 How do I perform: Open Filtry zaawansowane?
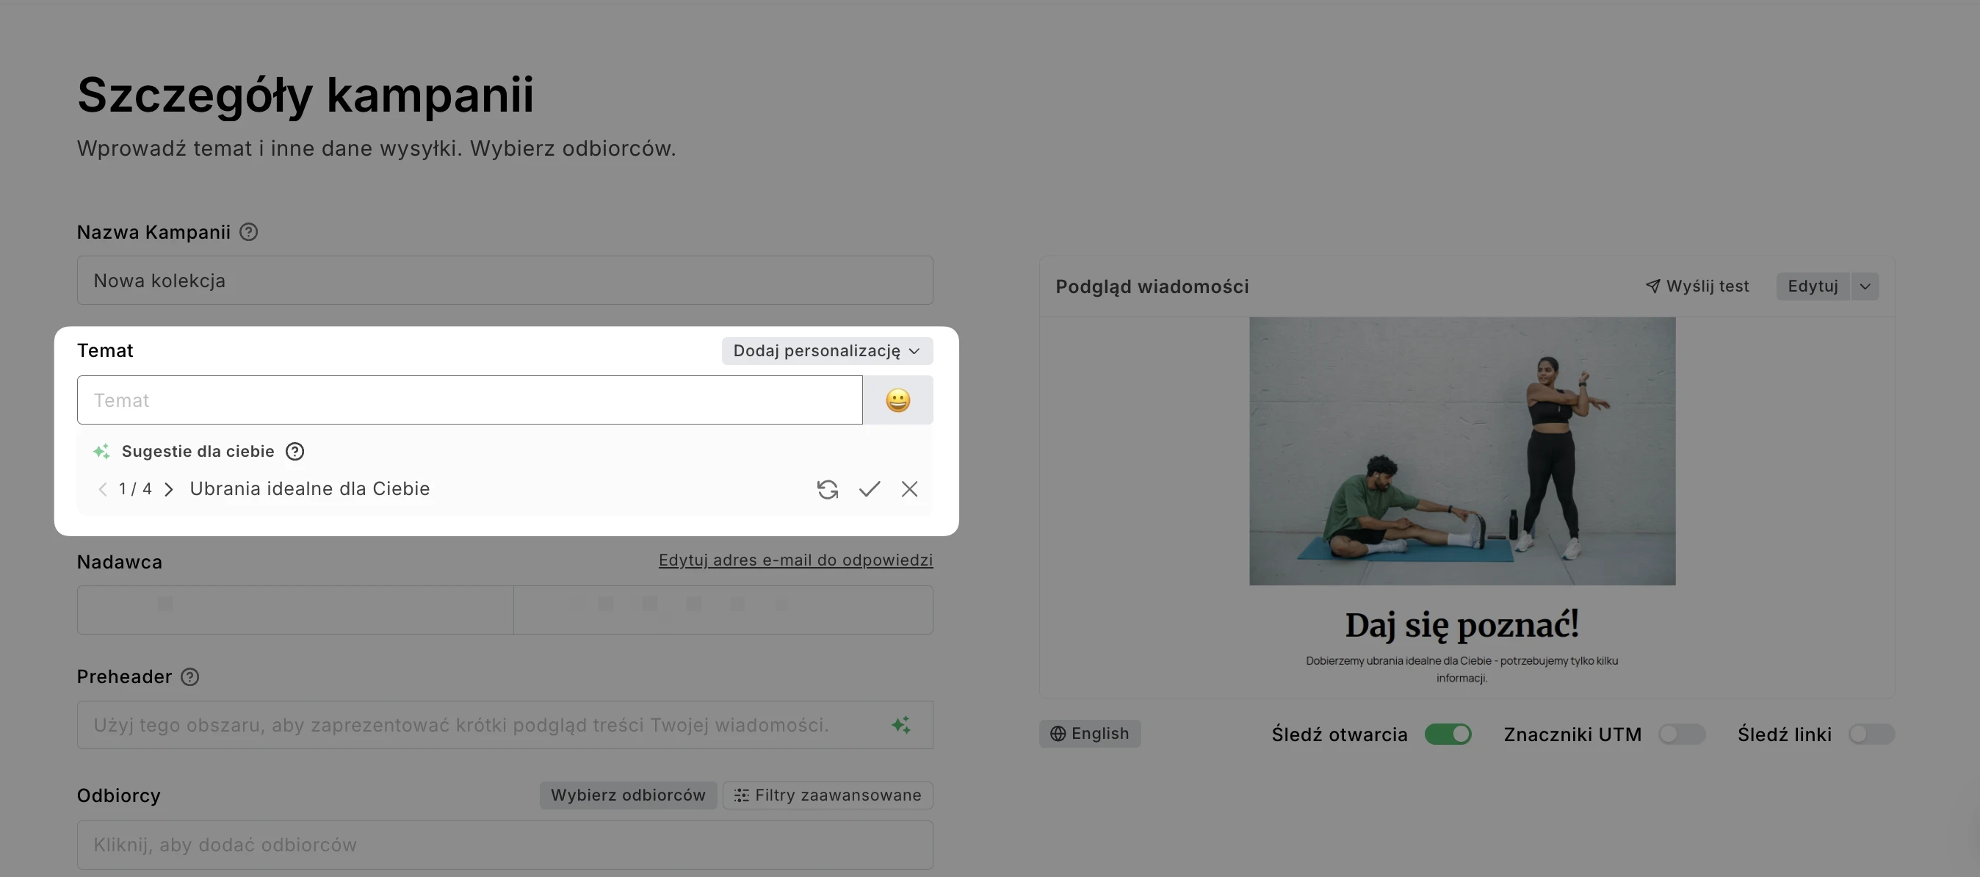click(828, 795)
